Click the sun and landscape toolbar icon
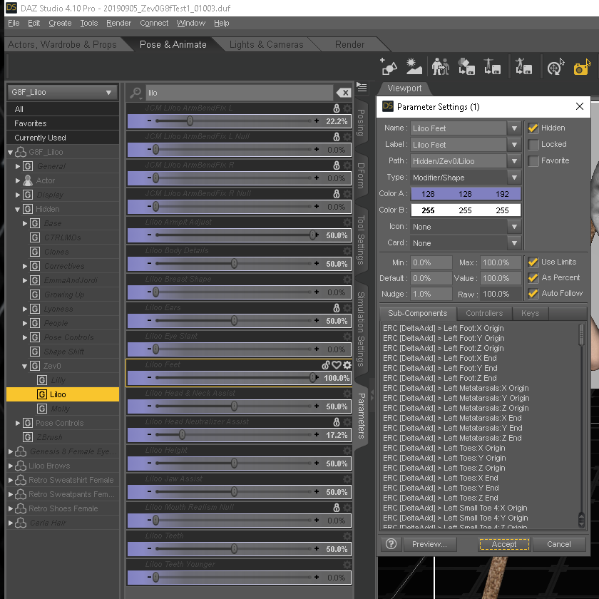599x599 pixels. point(414,66)
